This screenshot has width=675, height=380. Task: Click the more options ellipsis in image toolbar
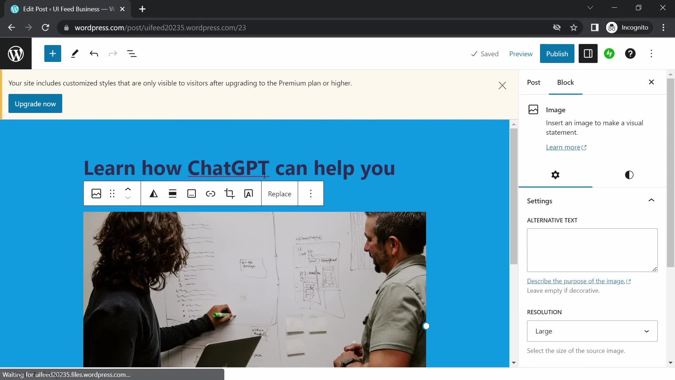pos(310,194)
